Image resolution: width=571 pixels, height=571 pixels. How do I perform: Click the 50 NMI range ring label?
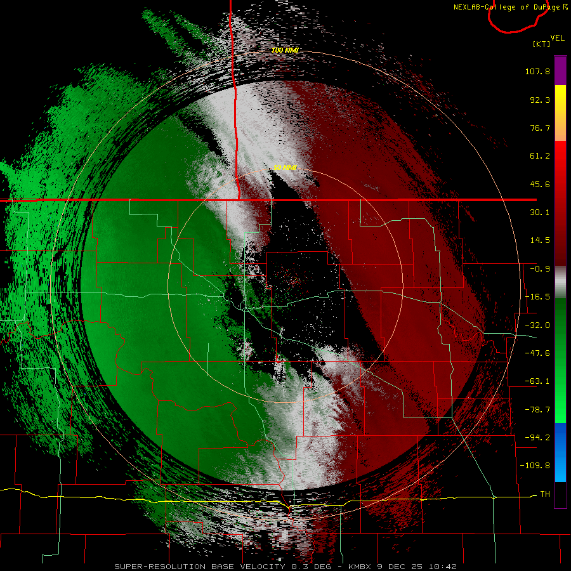point(285,168)
